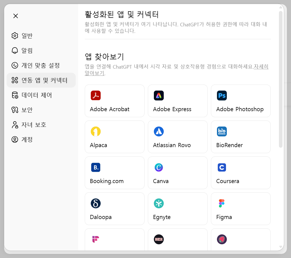This screenshot has width=291, height=258.
Task: Click the scrollbar down arrow
Action: point(281,247)
